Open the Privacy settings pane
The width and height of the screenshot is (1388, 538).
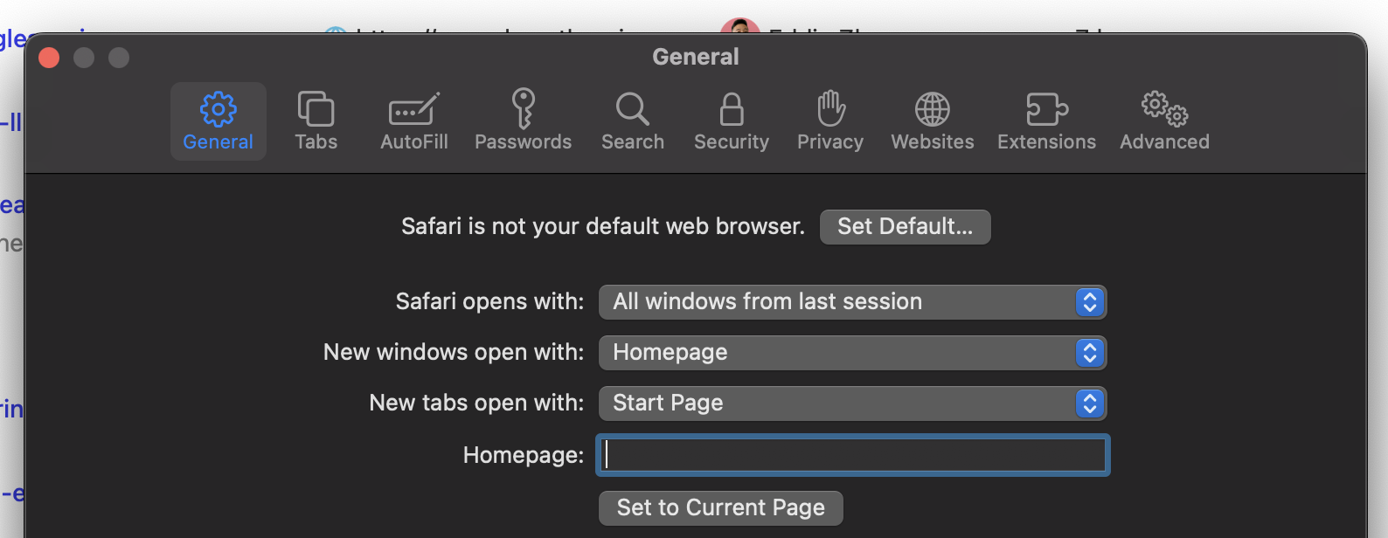829,121
